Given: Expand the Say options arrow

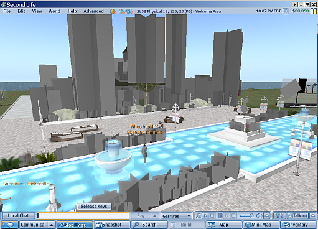Looking at the screenshot, I should pyautogui.click(x=154, y=216).
